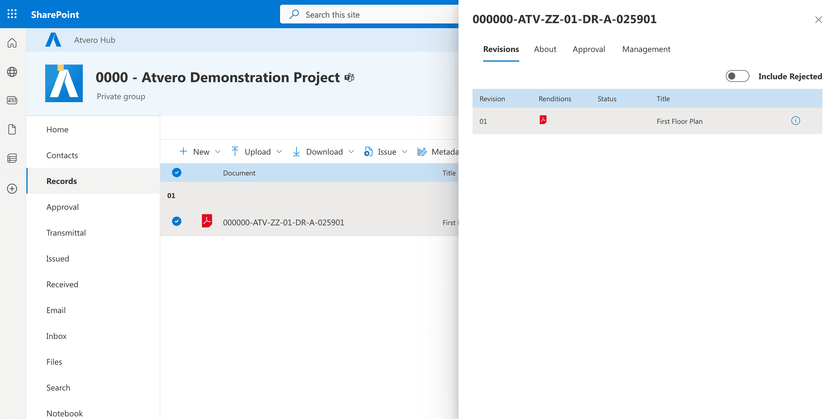Viewport: 833px width, 419px height.
Task: Open Transmittal in the site navigation
Action: click(x=66, y=233)
